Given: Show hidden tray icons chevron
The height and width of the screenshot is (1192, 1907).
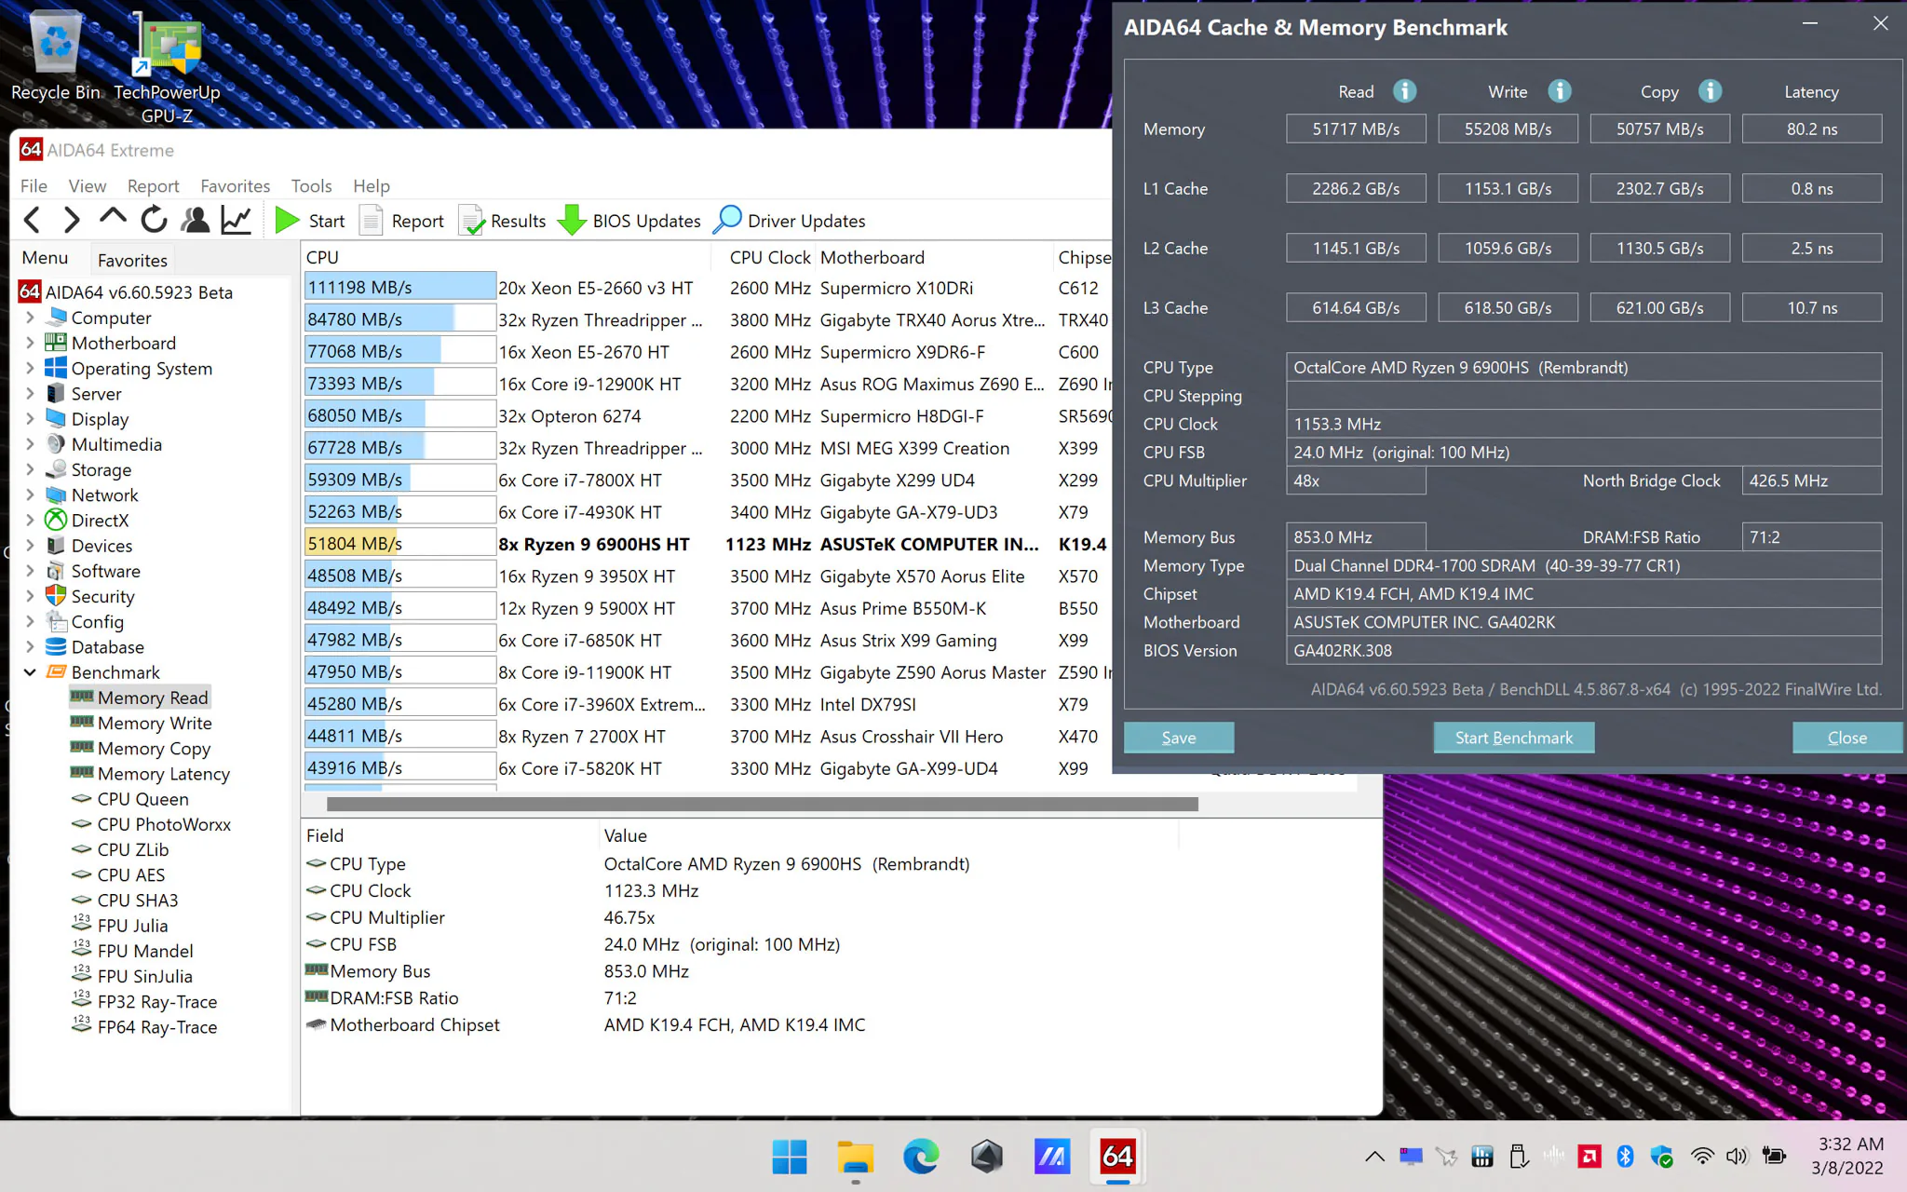Looking at the screenshot, I should click(1374, 1157).
